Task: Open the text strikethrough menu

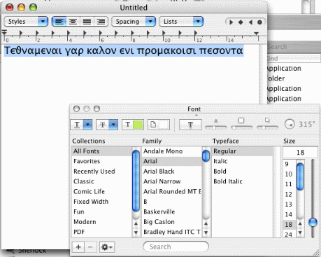Action: tap(107, 125)
